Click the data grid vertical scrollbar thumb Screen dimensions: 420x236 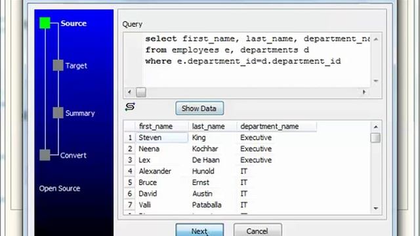[x=375, y=138]
